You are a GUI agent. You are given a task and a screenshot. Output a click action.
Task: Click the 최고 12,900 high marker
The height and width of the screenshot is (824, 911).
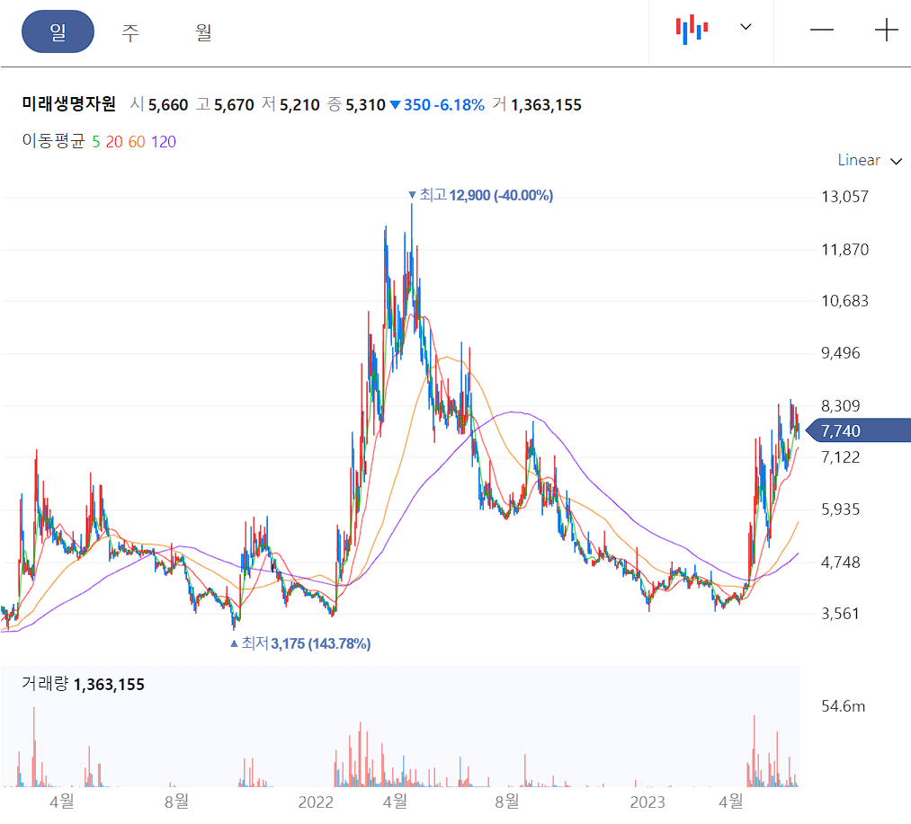(480, 195)
